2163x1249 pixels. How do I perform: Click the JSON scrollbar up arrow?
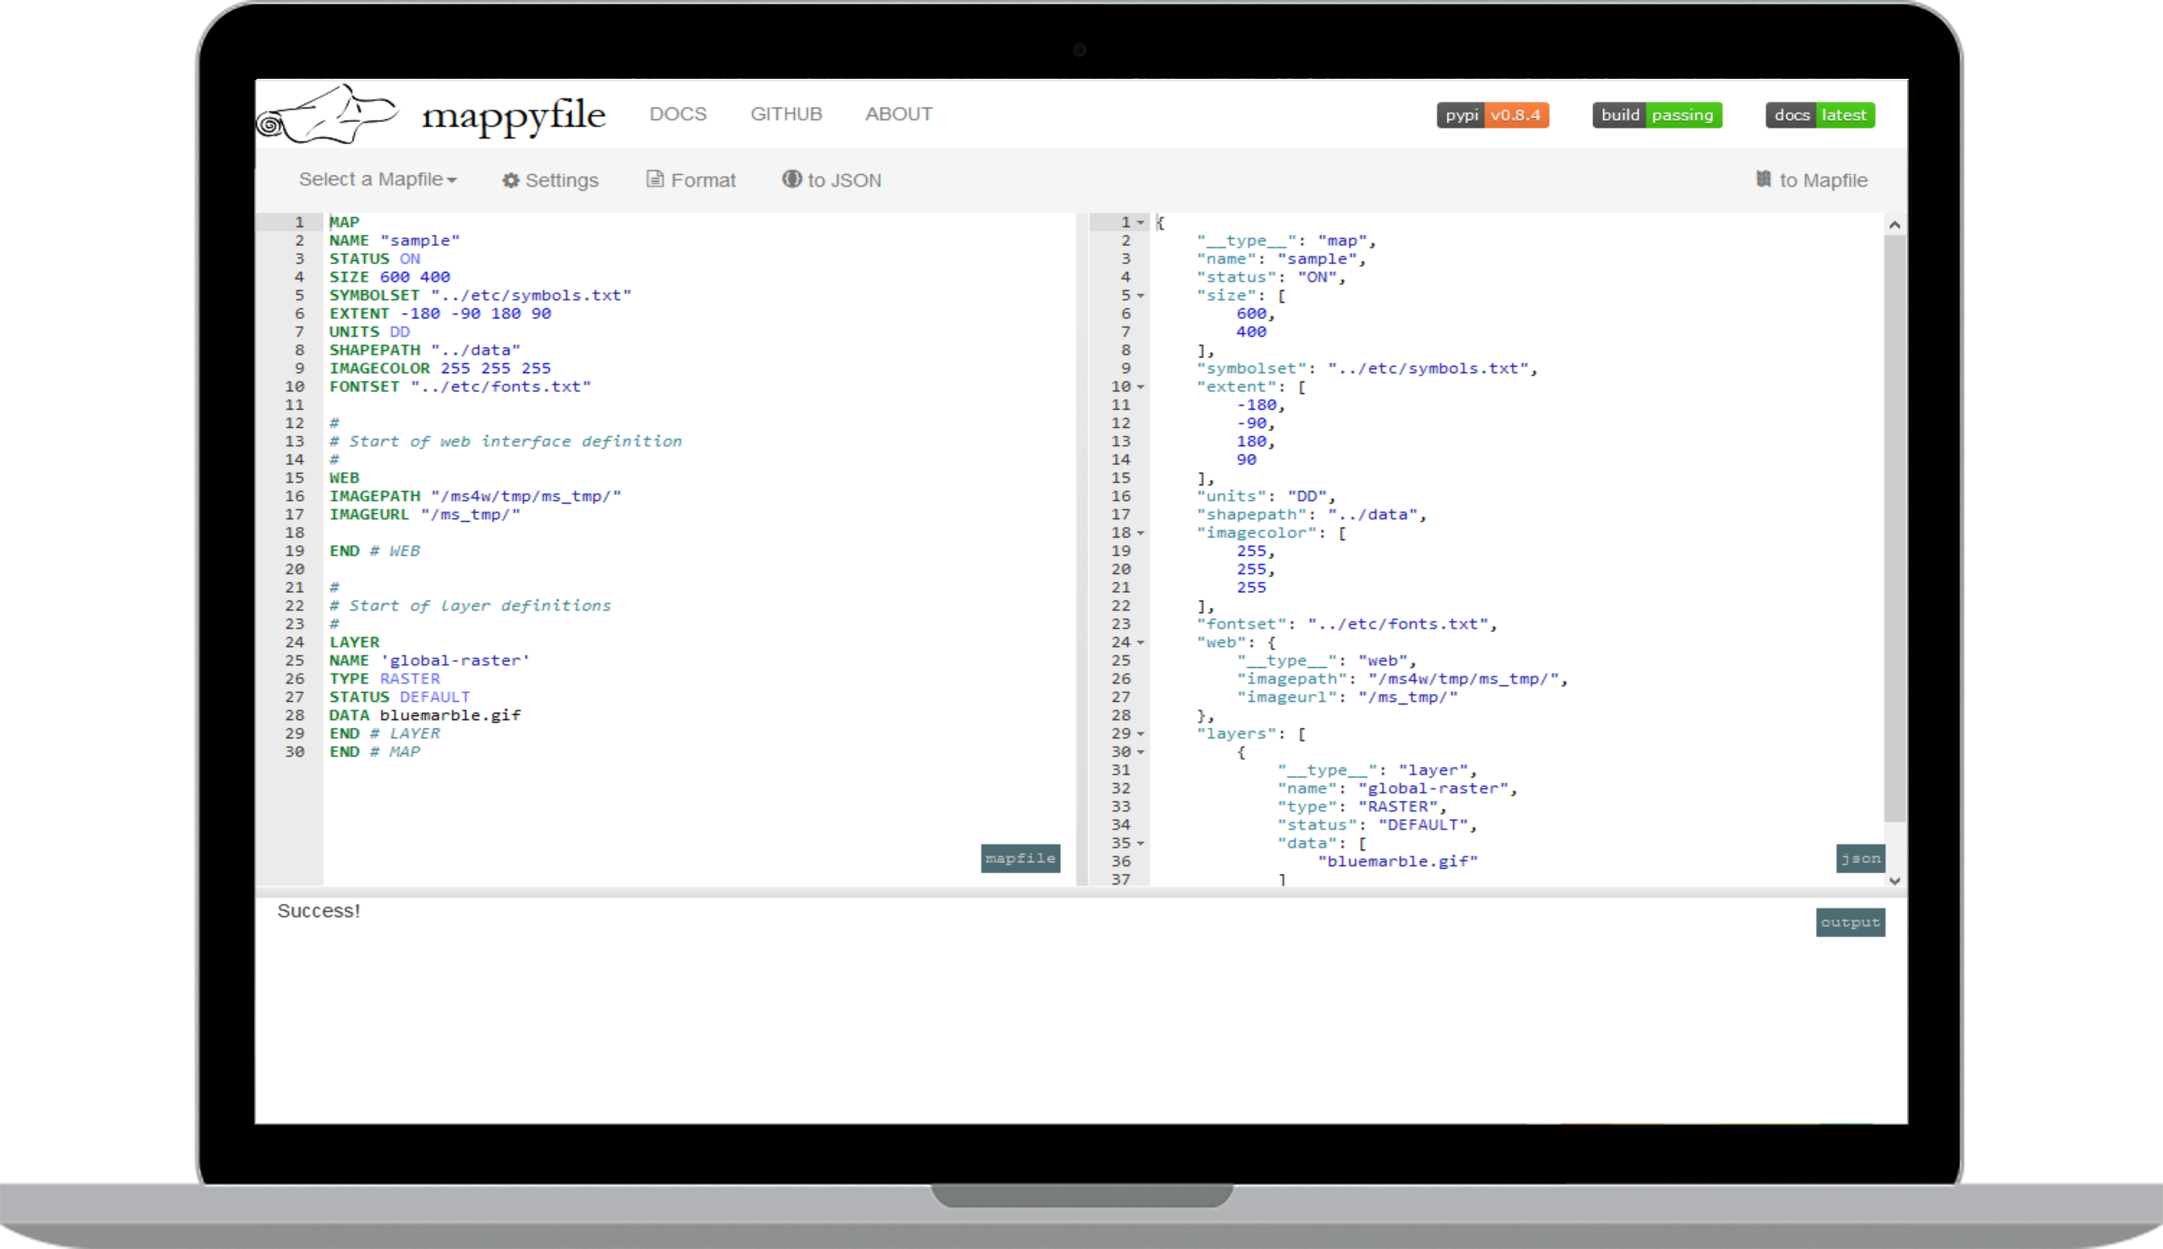pos(1894,225)
